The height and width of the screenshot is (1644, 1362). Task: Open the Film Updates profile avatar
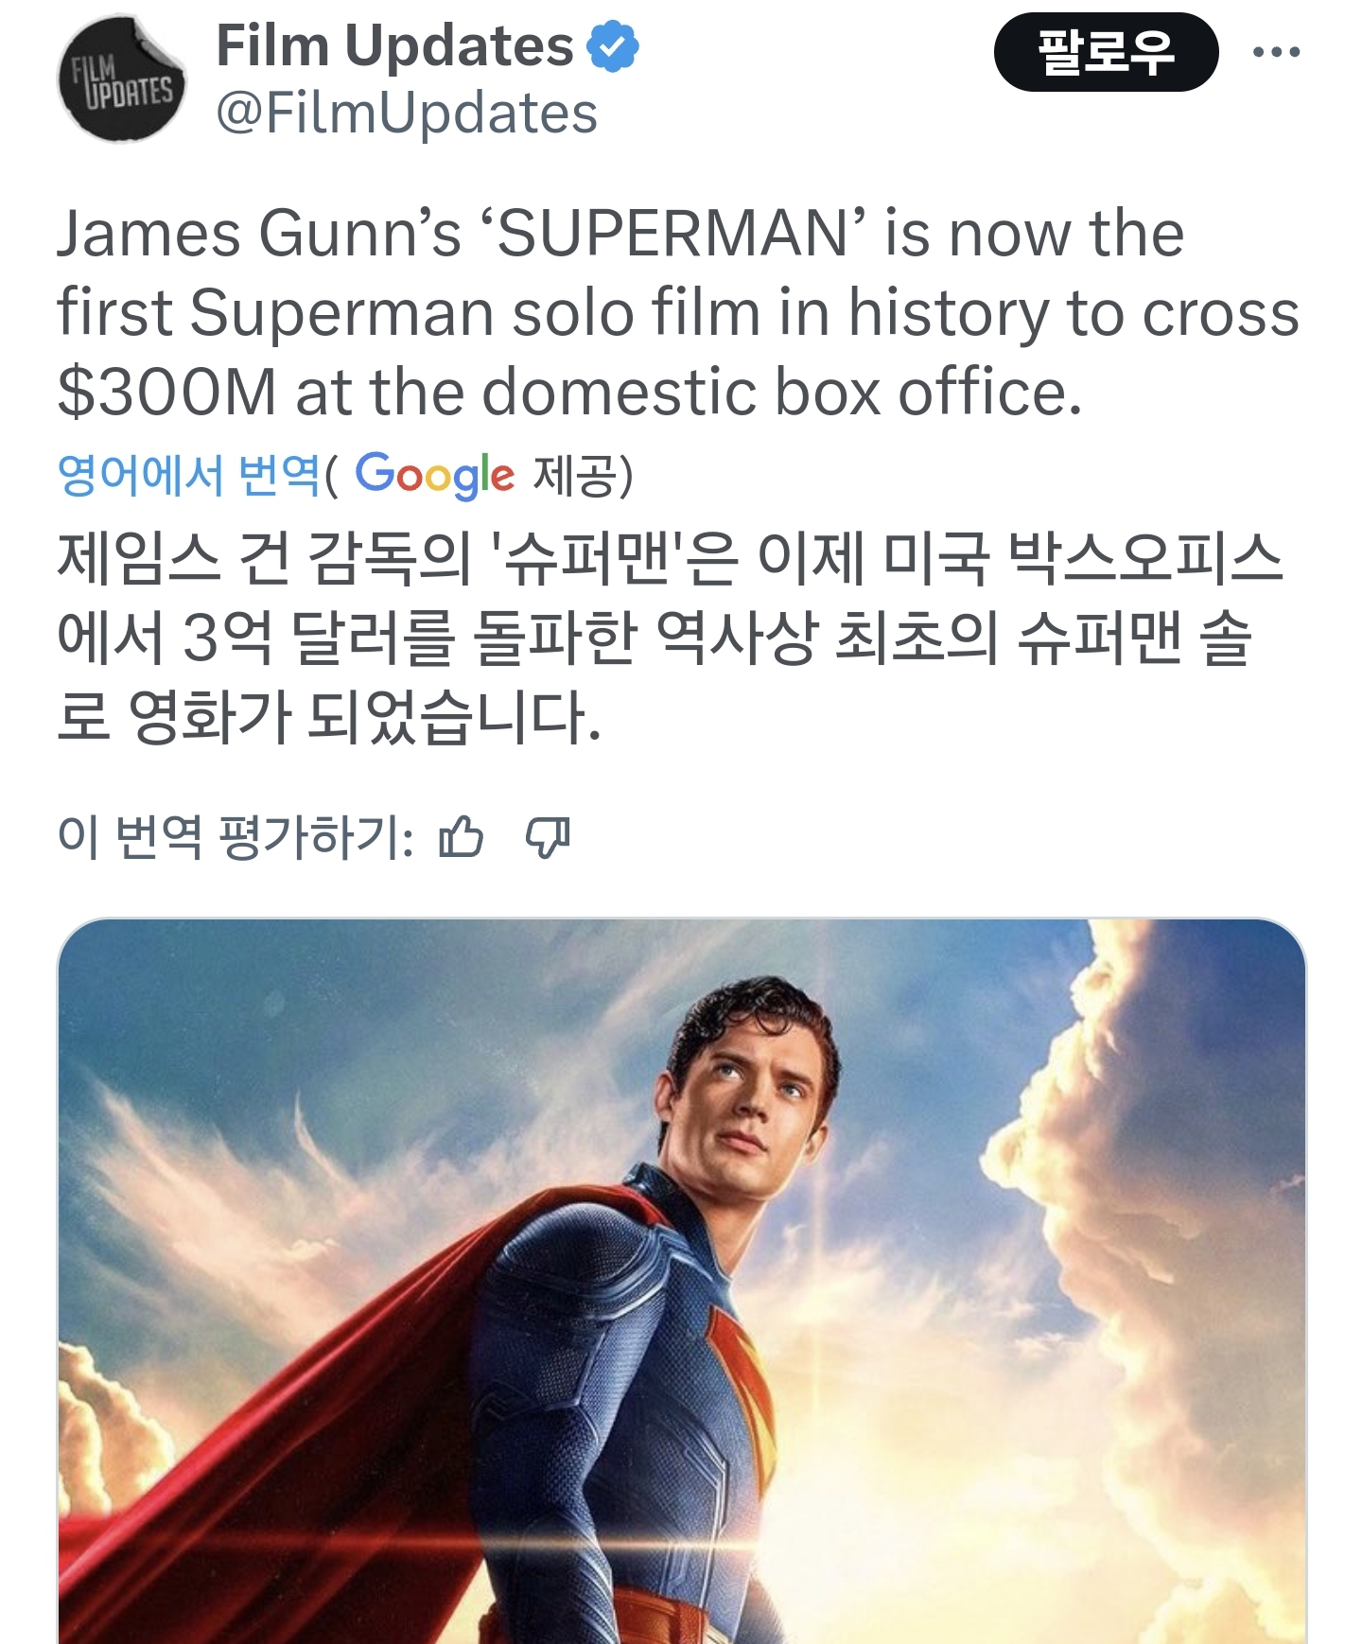click(122, 79)
